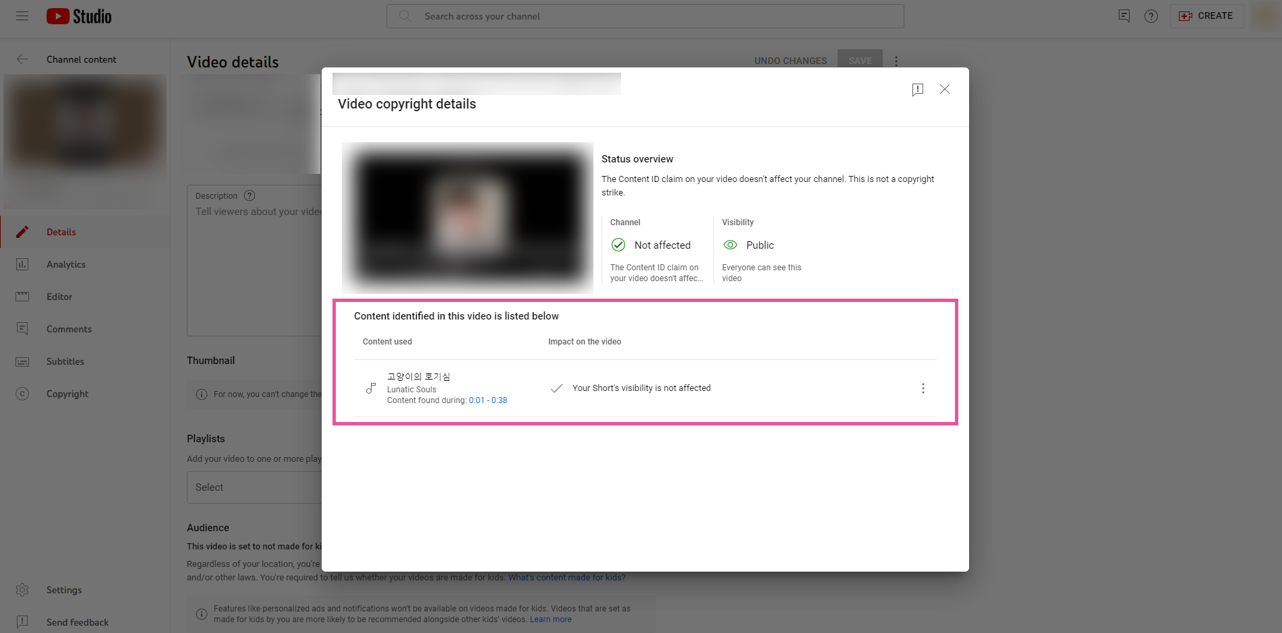1282x633 pixels.
Task: Open the Copyright sidebar section
Action: tap(67, 394)
